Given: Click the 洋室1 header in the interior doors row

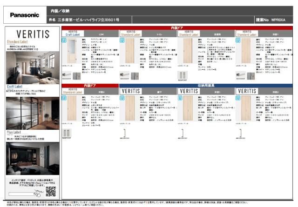Looking at the screenshot, I should tap(275, 34).
